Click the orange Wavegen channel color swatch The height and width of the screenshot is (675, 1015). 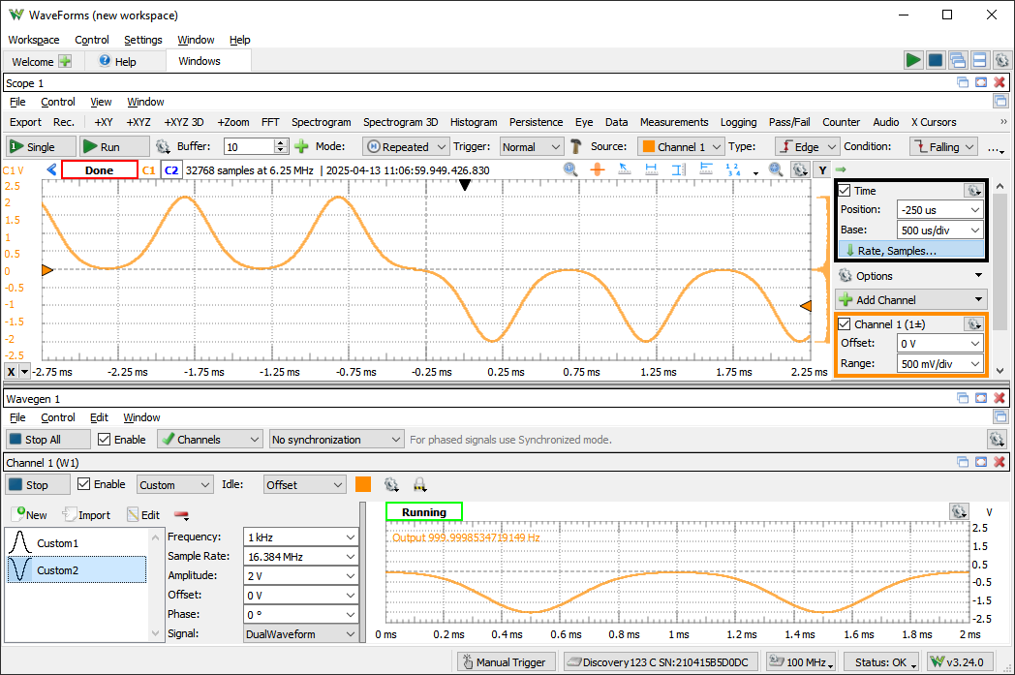363,484
